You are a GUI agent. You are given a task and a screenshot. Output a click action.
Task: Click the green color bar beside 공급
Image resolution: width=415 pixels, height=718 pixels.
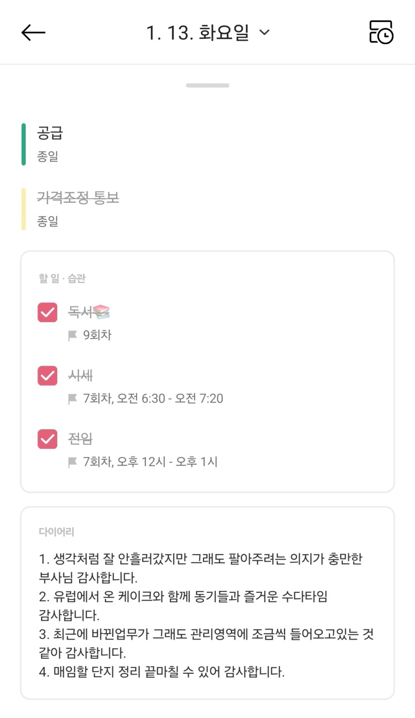pos(23,144)
